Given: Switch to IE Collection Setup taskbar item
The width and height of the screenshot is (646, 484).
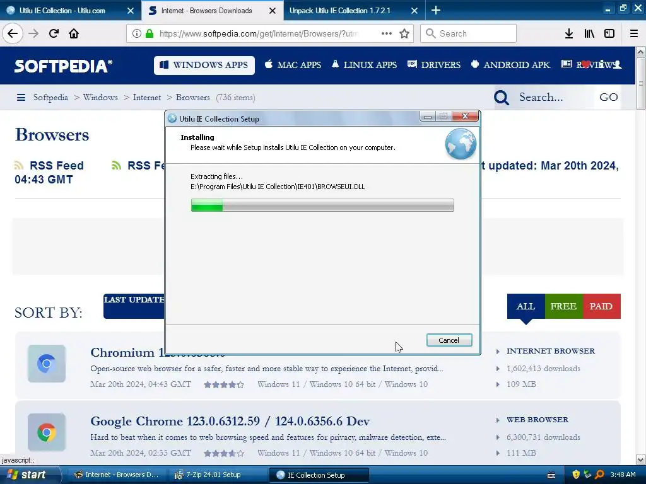Looking at the screenshot, I should click(x=319, y=475).
